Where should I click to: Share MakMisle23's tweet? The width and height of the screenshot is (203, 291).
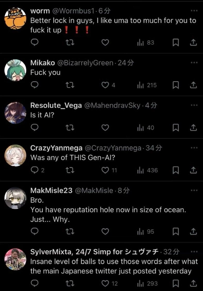click(193, 232)
